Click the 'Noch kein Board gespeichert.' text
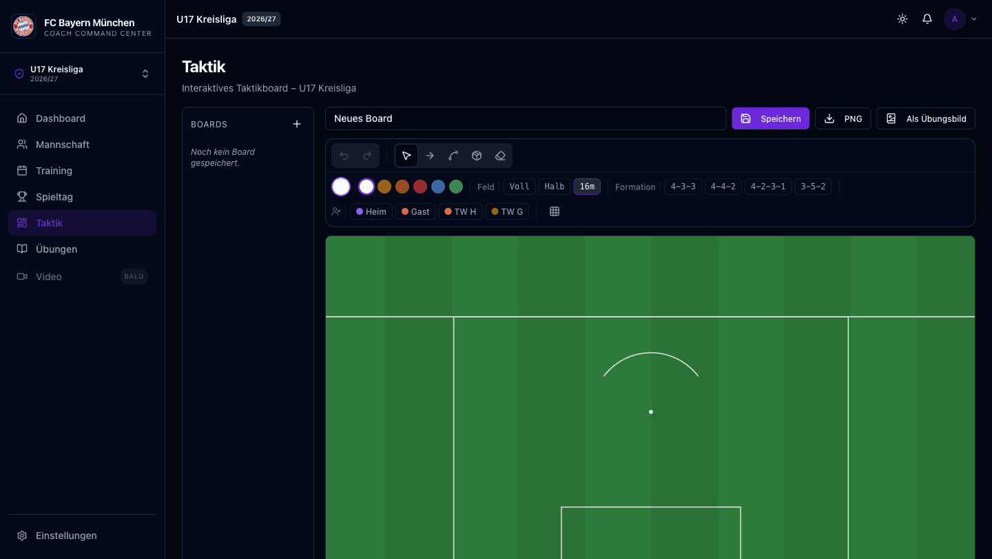 coord(223,158)
